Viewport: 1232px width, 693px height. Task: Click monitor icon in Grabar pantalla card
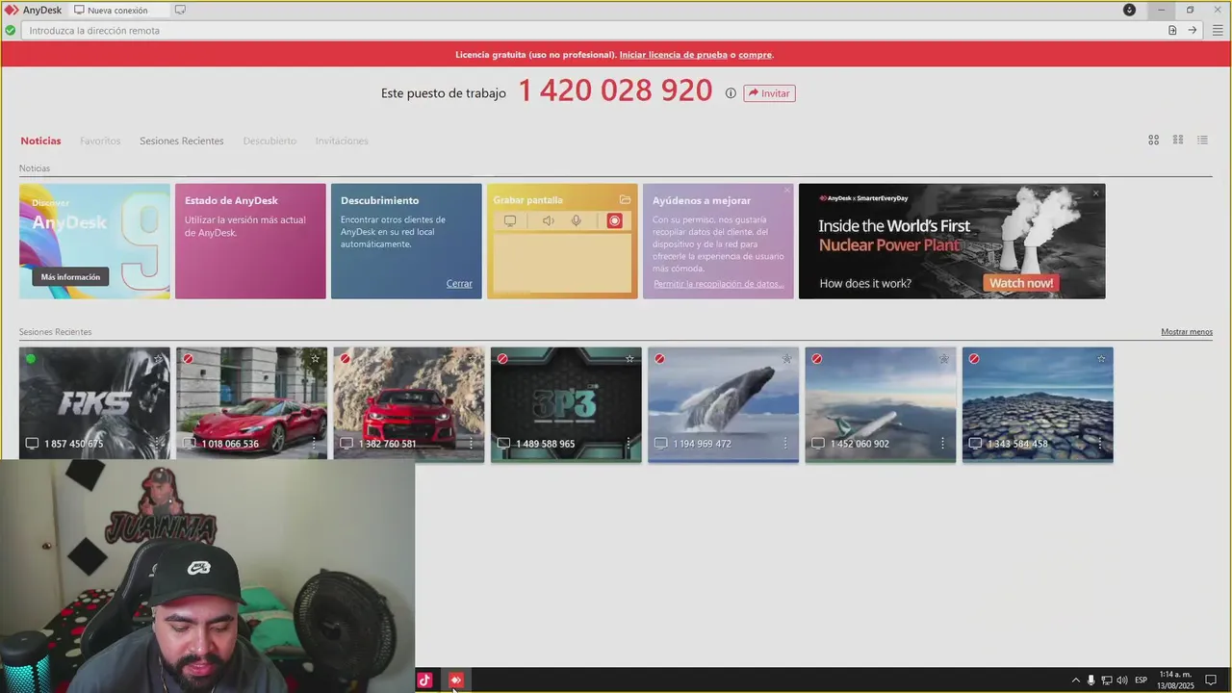510,221
